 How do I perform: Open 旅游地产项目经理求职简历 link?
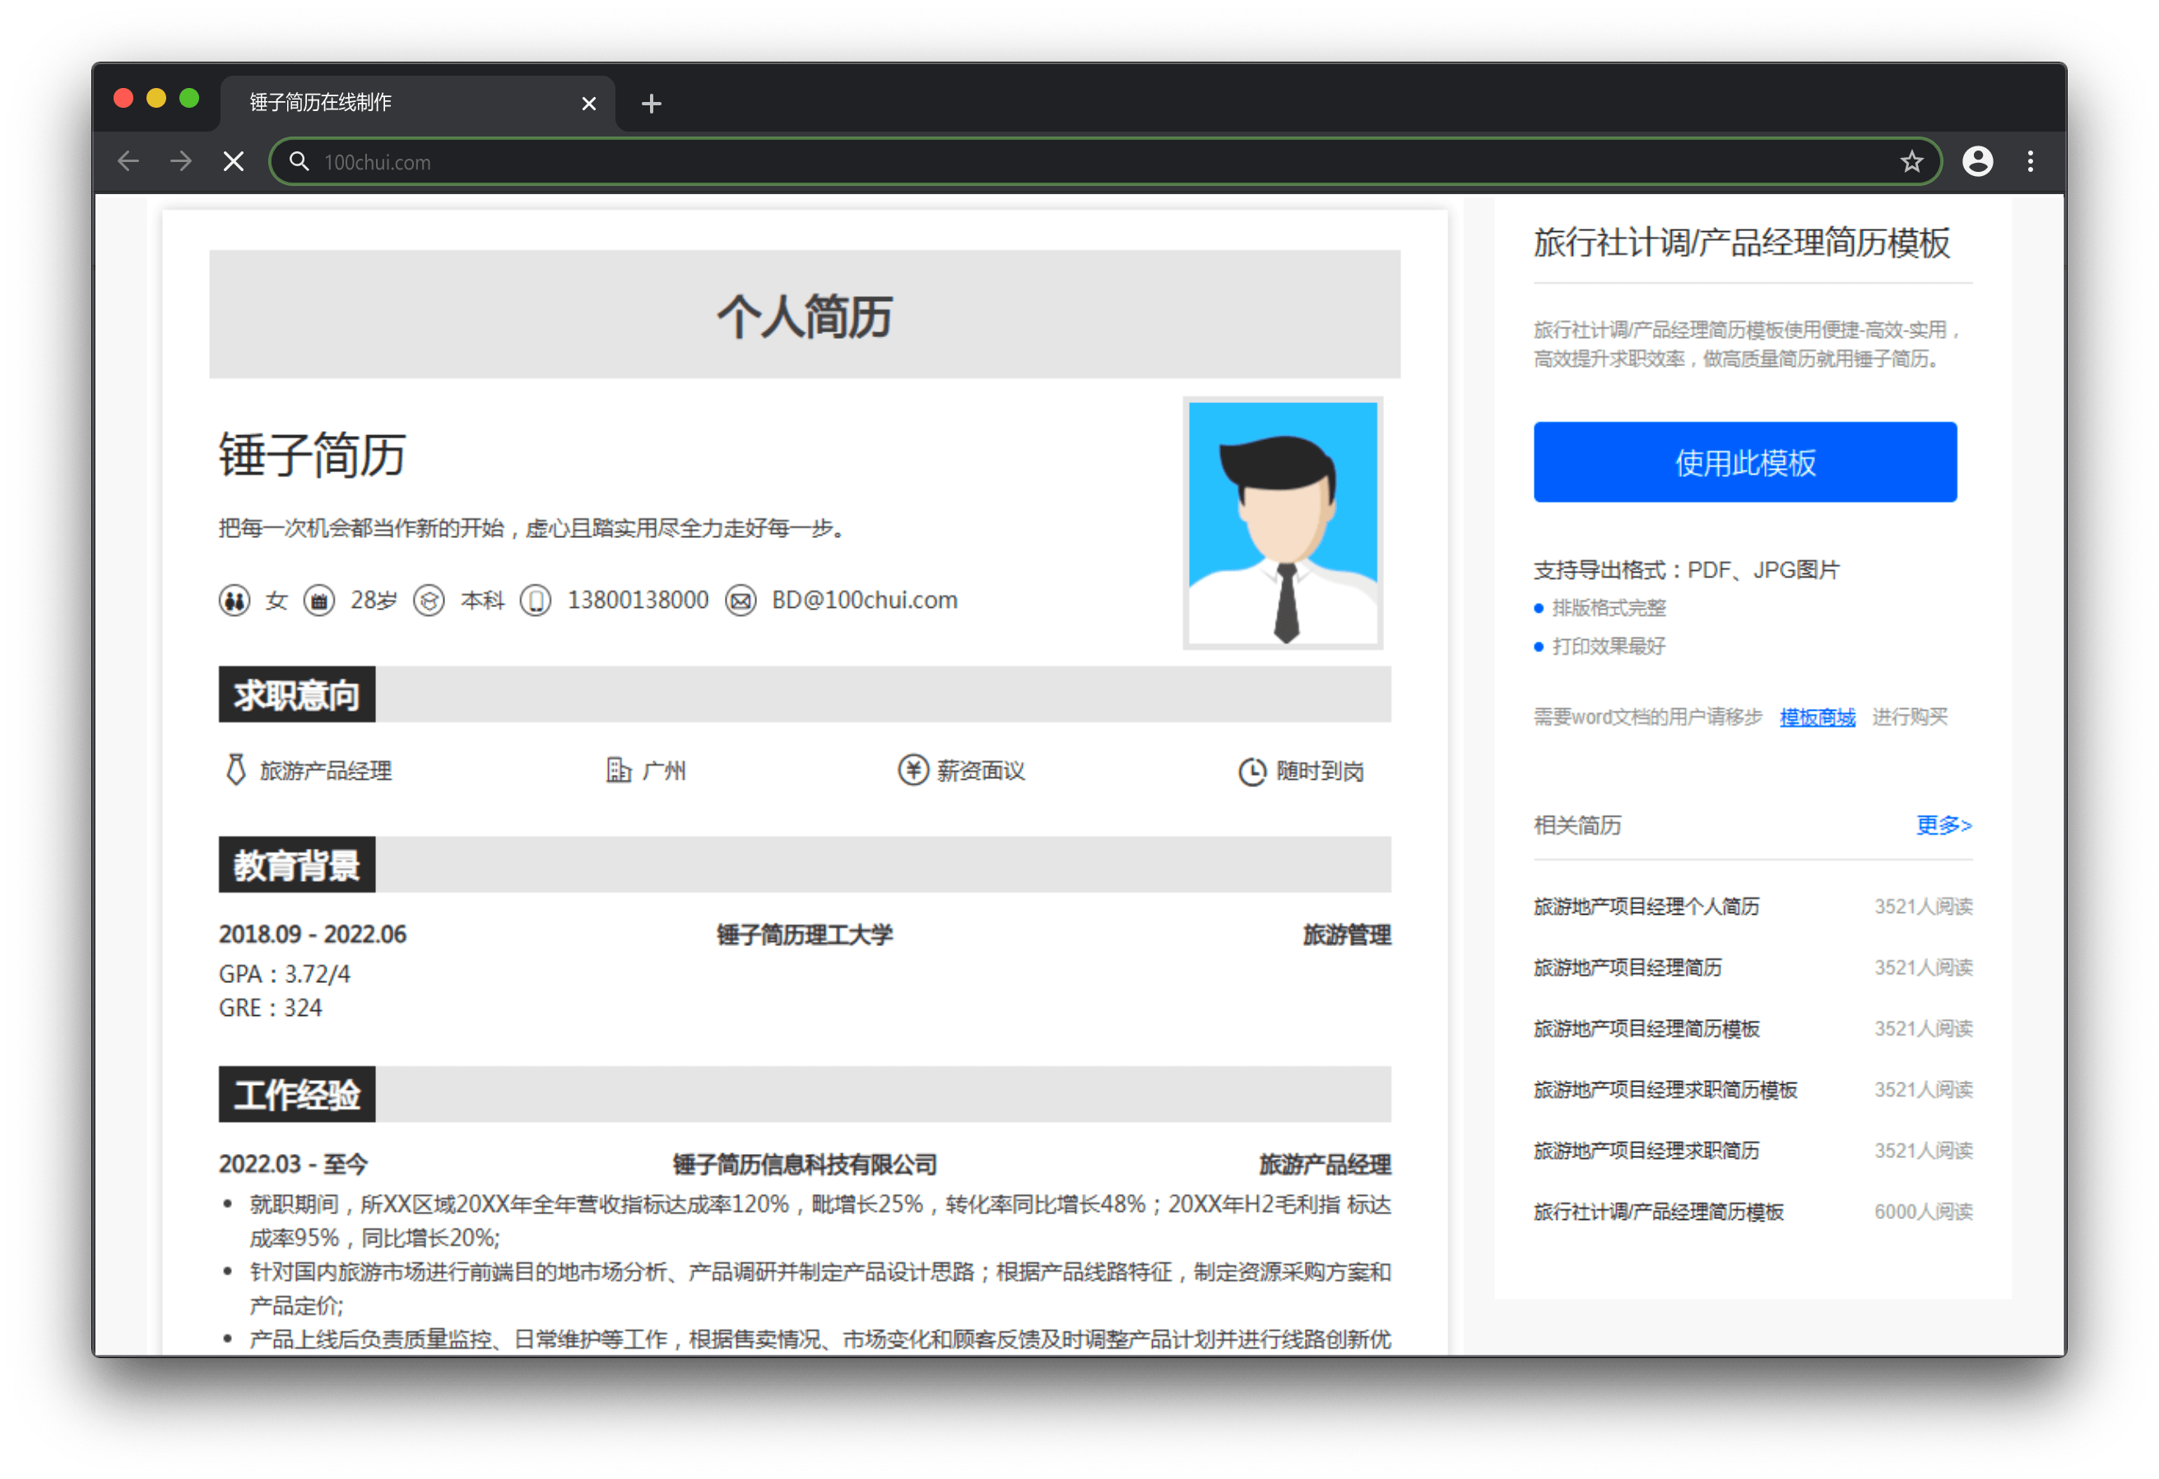[1646, 1150]
